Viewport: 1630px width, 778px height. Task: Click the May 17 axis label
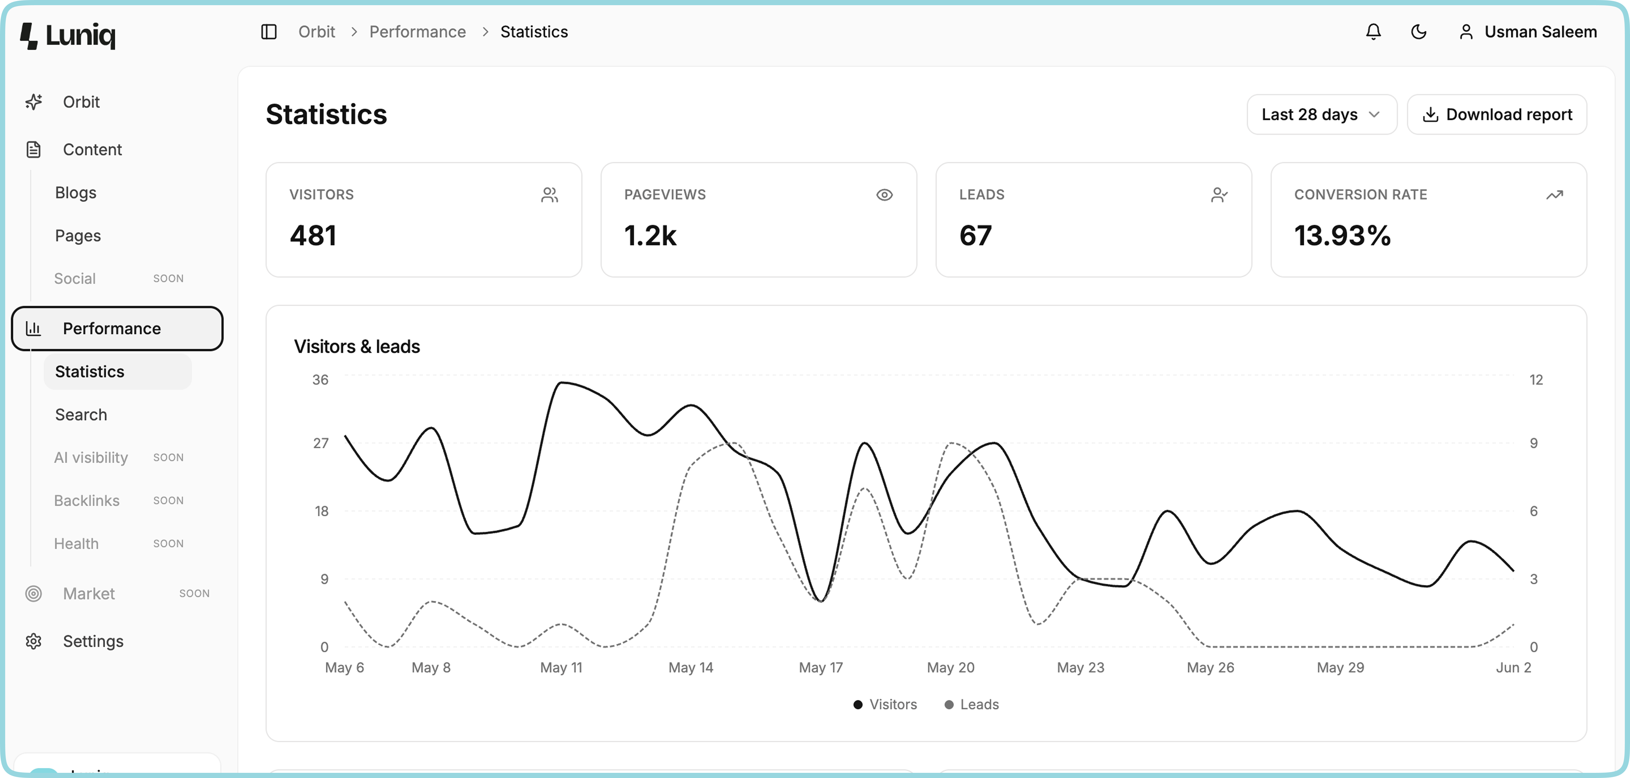[821, 667]
